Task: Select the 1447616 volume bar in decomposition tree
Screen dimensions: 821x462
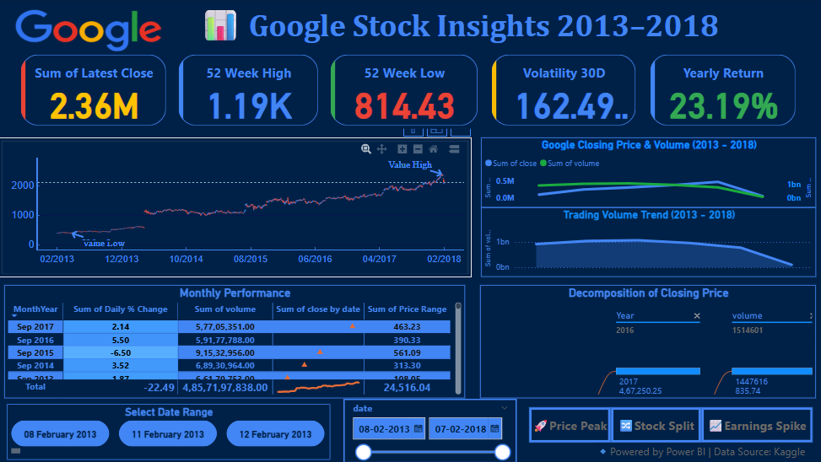Action: (772, 371)
